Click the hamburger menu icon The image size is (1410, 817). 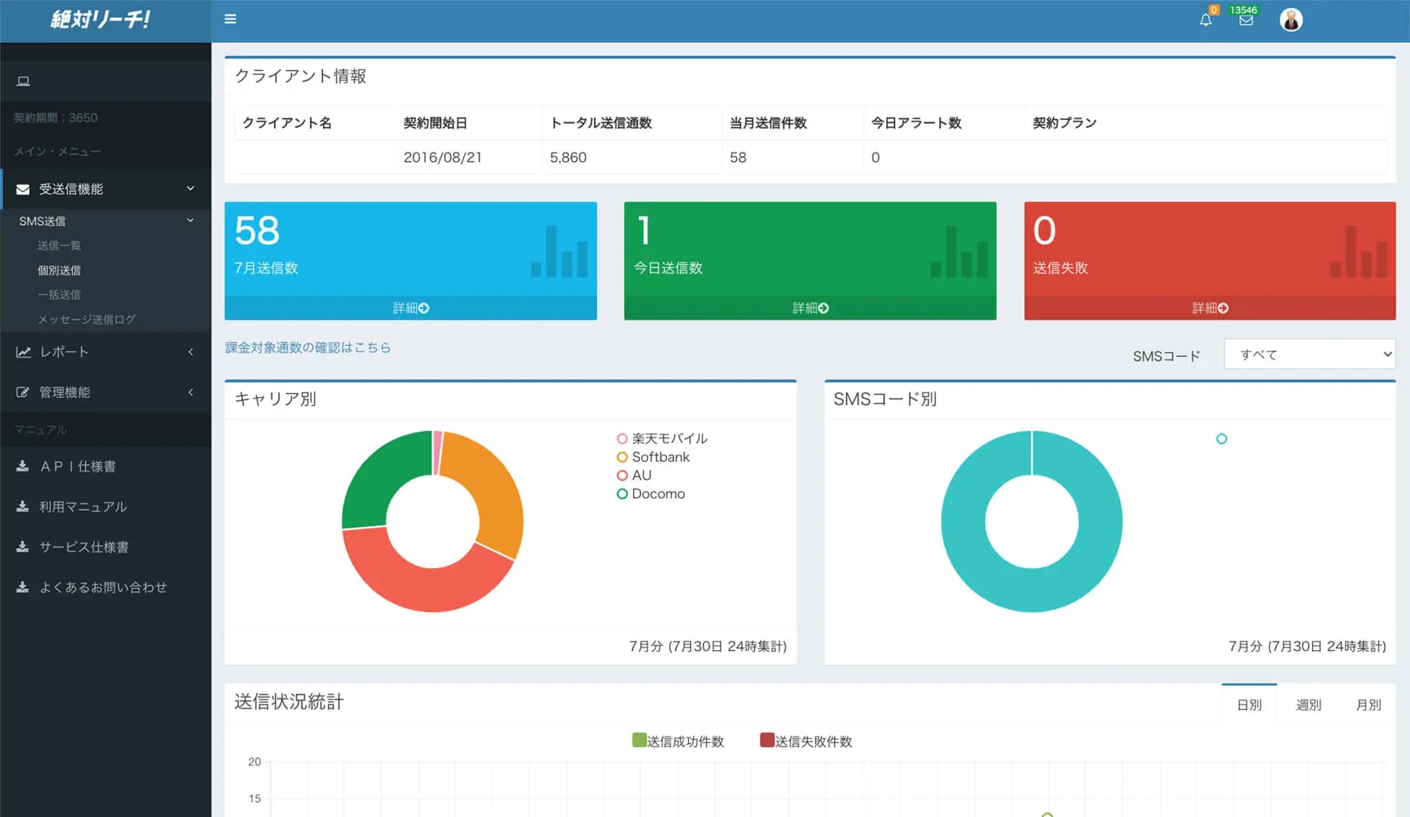230,19
